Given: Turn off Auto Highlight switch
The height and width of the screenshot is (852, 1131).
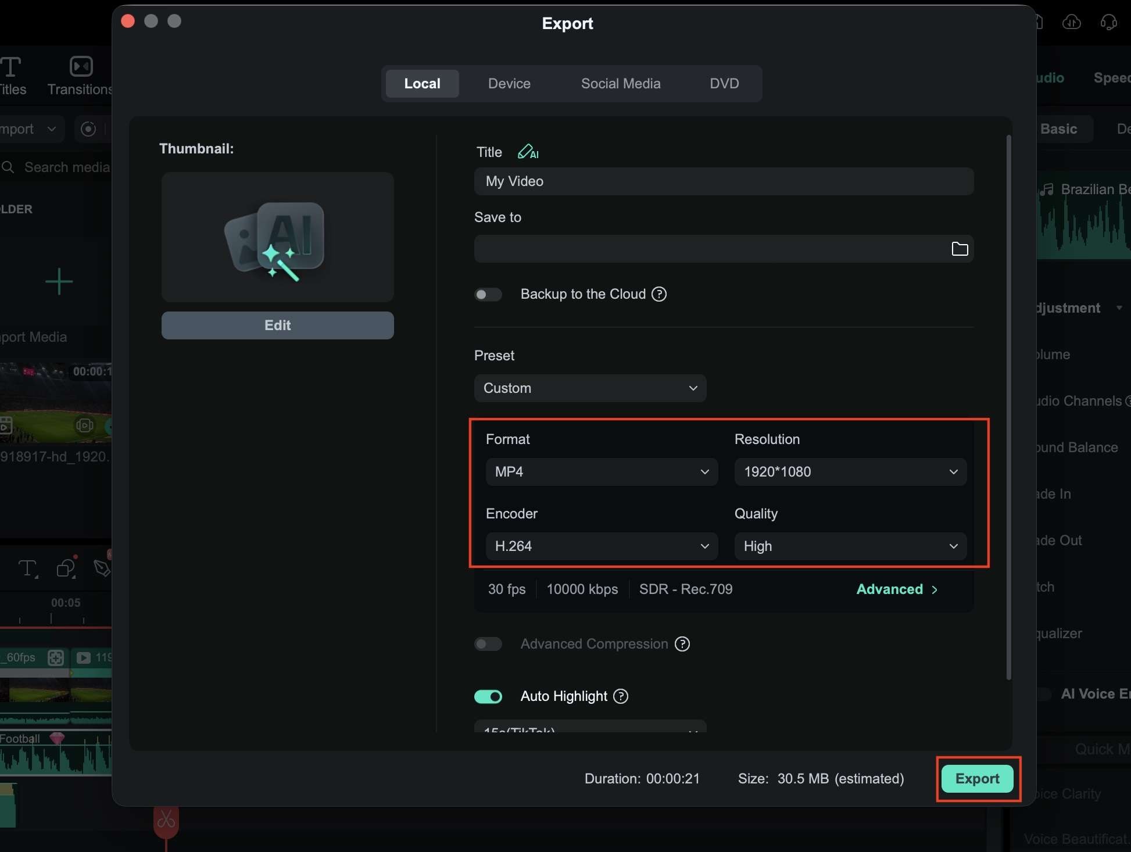Looking at the screenshot, I should [488, 696].
